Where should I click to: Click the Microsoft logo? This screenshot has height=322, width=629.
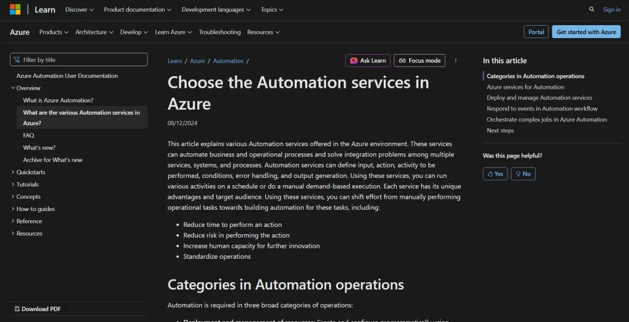pos(15,9)
